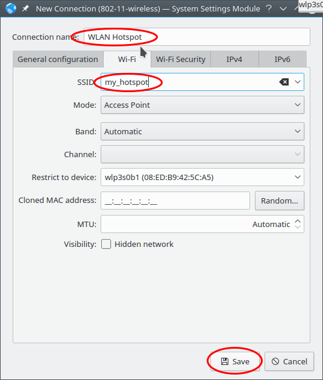Click the globe application icon in title bar
Image resolution: width=323 pixels, height=380 pixels.
(x=11, y=8)
